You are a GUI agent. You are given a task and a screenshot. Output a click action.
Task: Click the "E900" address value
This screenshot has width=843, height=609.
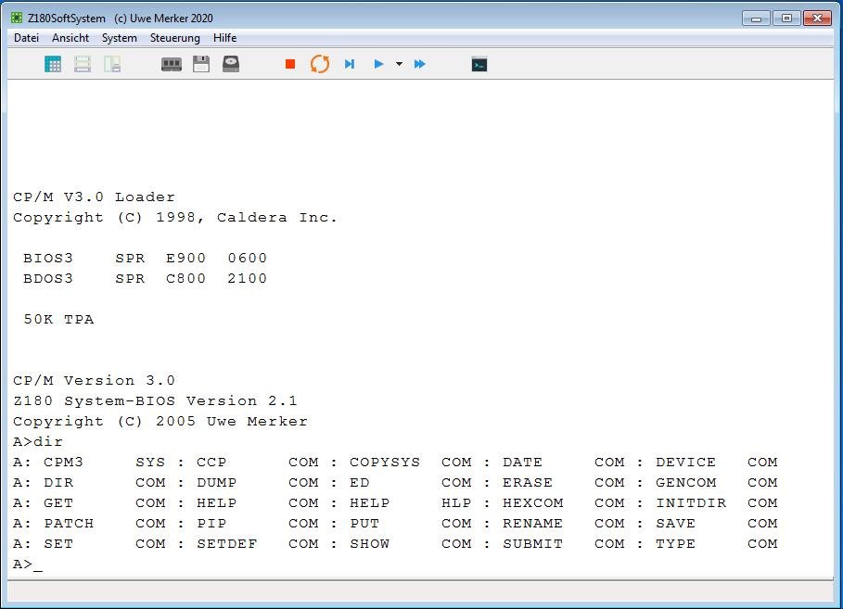coord(185,259)
